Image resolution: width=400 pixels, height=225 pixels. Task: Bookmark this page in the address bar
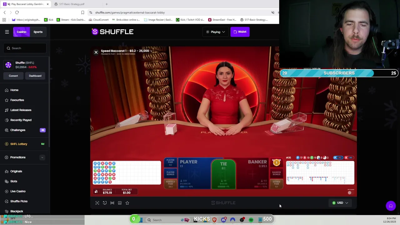[82, 12]
